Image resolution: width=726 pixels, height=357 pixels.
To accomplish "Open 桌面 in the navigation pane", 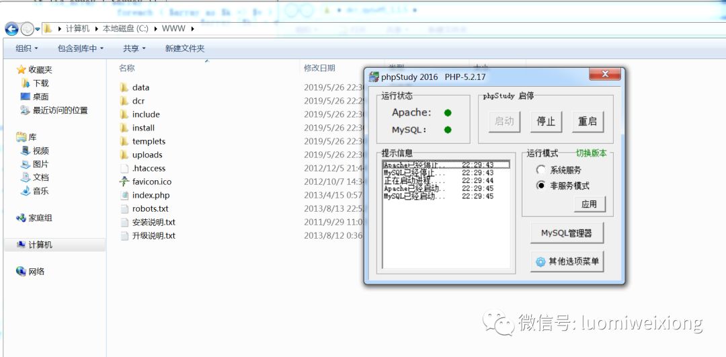I will (41, 97).
